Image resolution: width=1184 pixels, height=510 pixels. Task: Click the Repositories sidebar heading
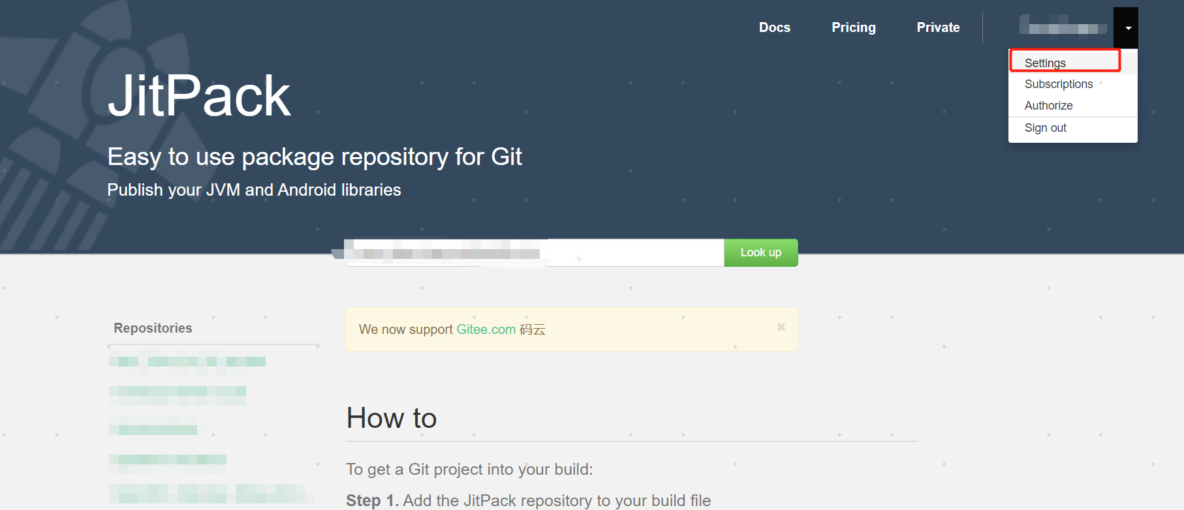coord(153,328)
